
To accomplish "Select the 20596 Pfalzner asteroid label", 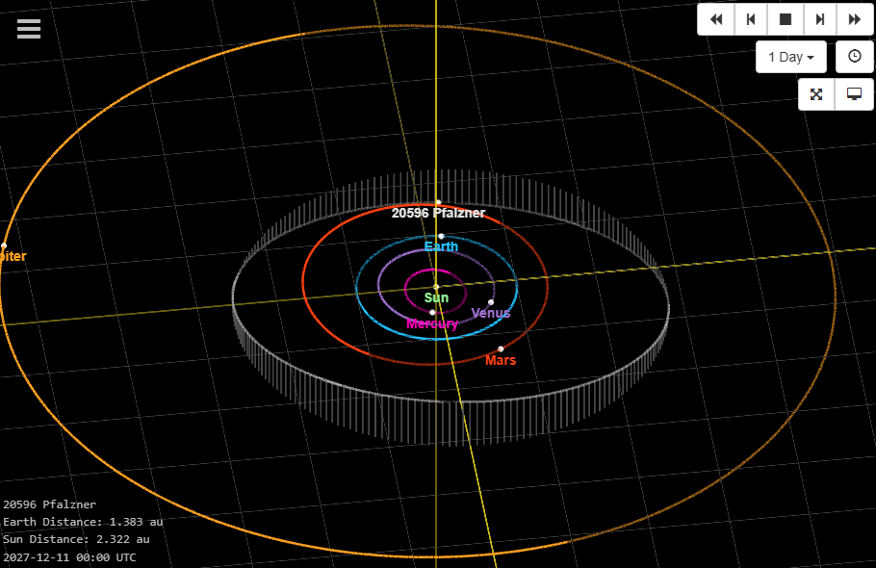I will pyautogui.click(x=438, y=214).
